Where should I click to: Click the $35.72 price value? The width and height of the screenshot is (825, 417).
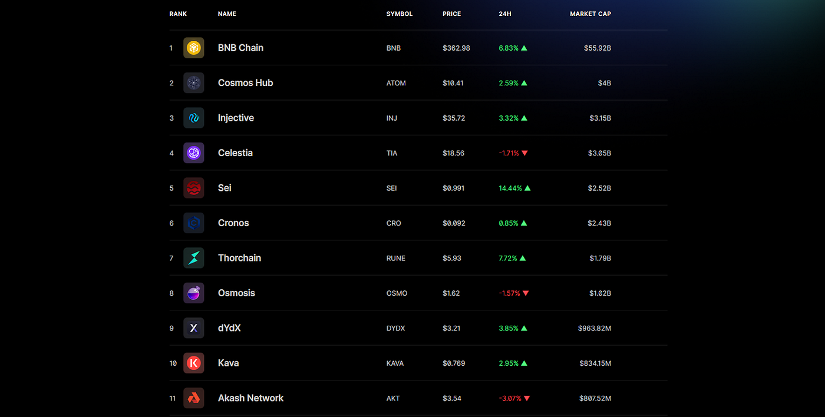[454, 118]
